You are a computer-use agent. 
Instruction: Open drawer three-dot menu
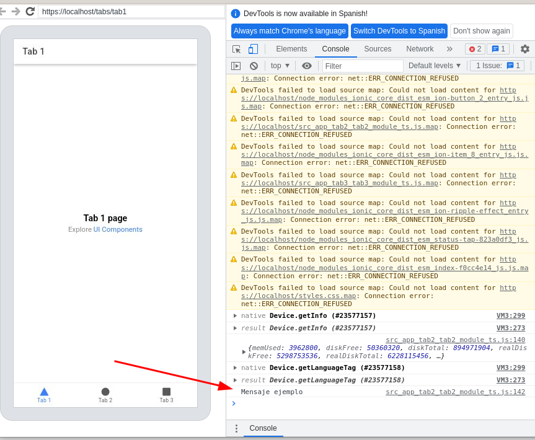click(236, 428)
